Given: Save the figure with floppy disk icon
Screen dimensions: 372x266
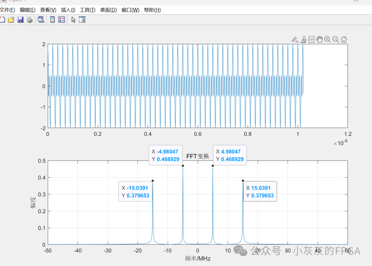Looking at the screenshot, I should click(20, 20).
